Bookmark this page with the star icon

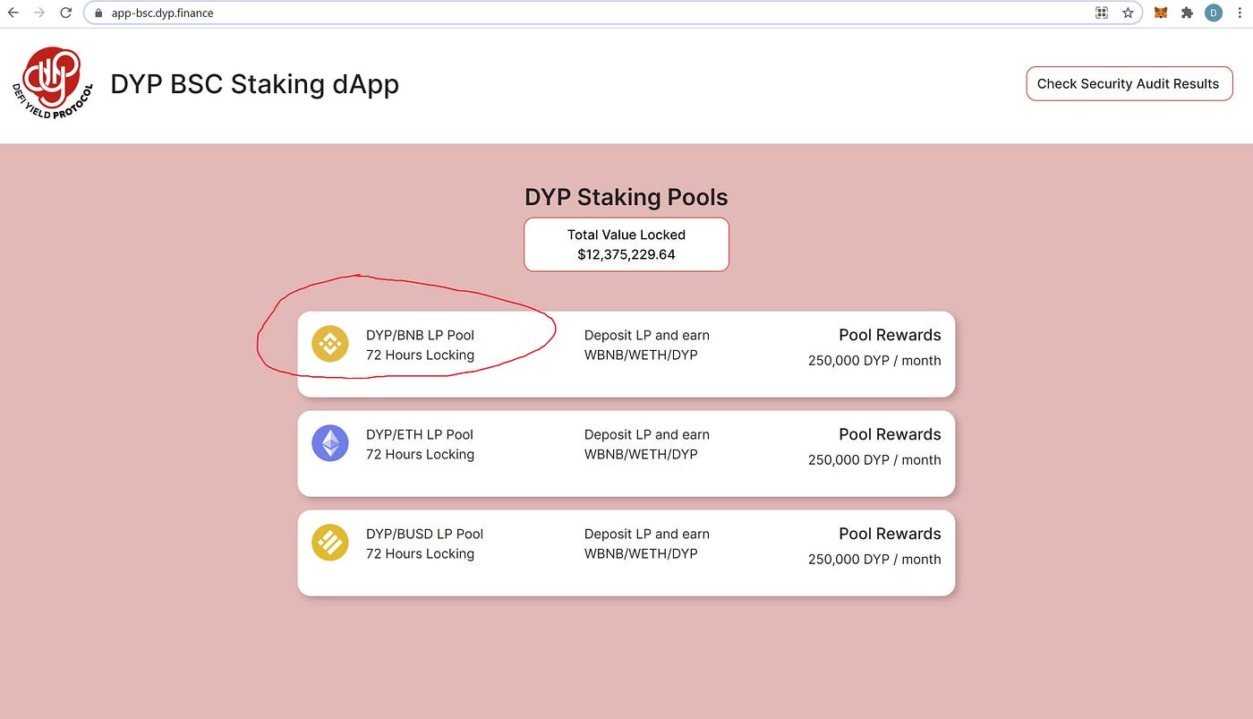pyautogui.click(x=1128, y=13)
